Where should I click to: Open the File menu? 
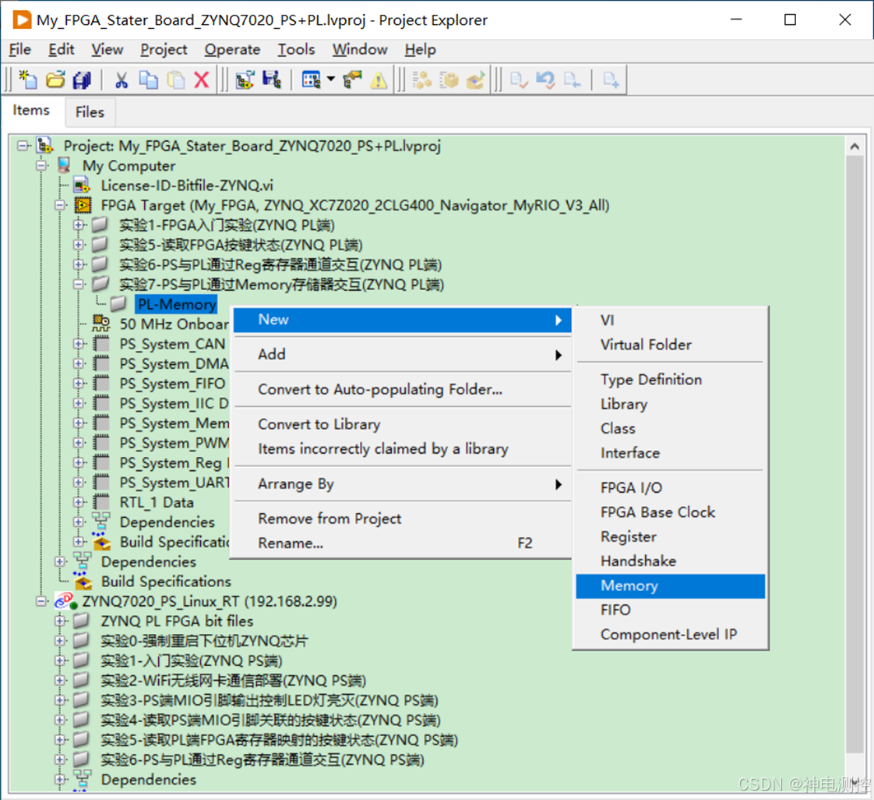(20, 50)
